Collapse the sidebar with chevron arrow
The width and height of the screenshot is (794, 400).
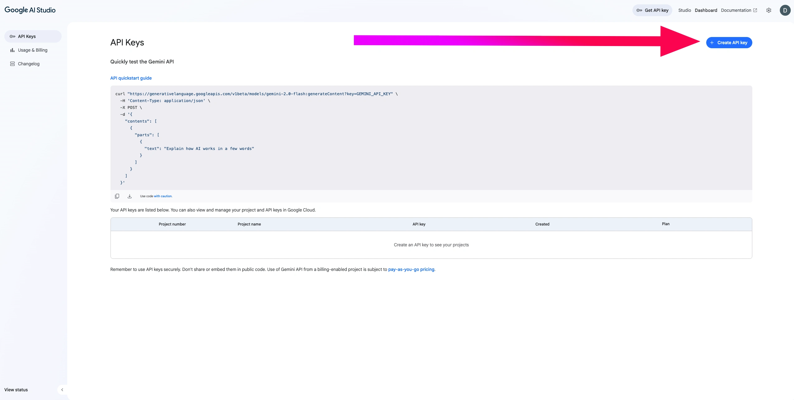point(62,390)
